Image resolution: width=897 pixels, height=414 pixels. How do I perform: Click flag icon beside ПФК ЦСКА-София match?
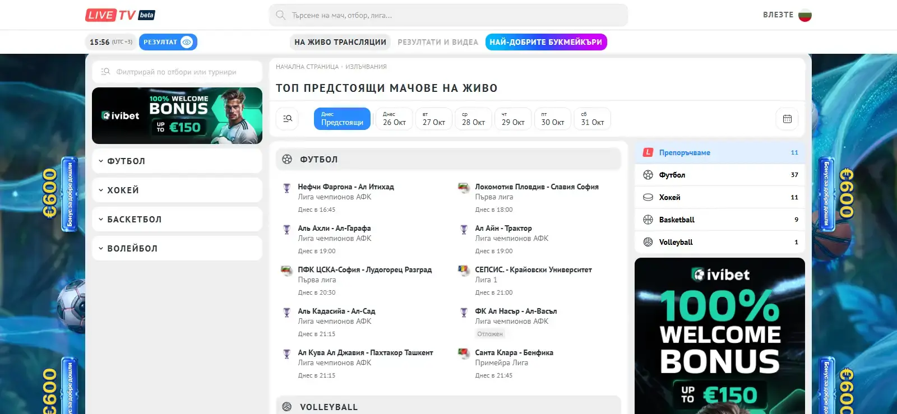click(287, 271)
